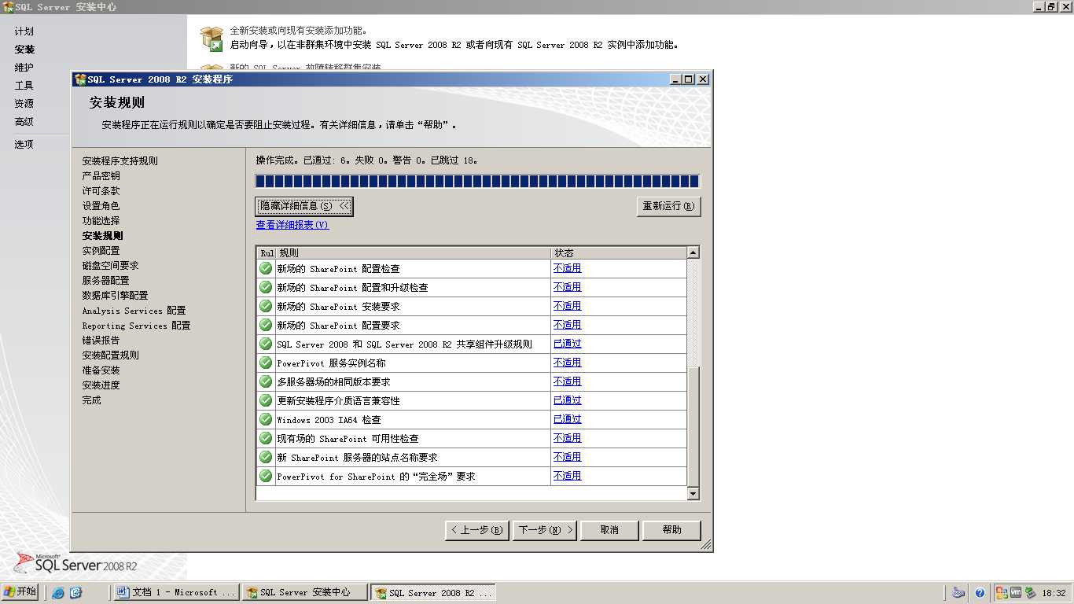Viewport: 1074px width, 604px height.
Task: Open the 计划 page in Installation Center
Action: (x=24, y=31)
